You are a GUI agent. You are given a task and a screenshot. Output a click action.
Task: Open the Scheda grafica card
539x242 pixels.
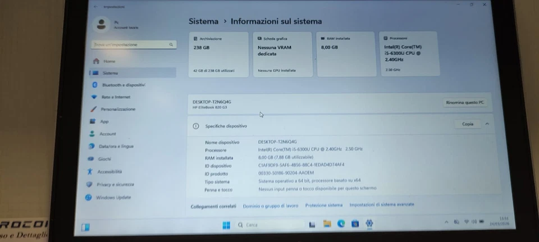click(282, 54)
